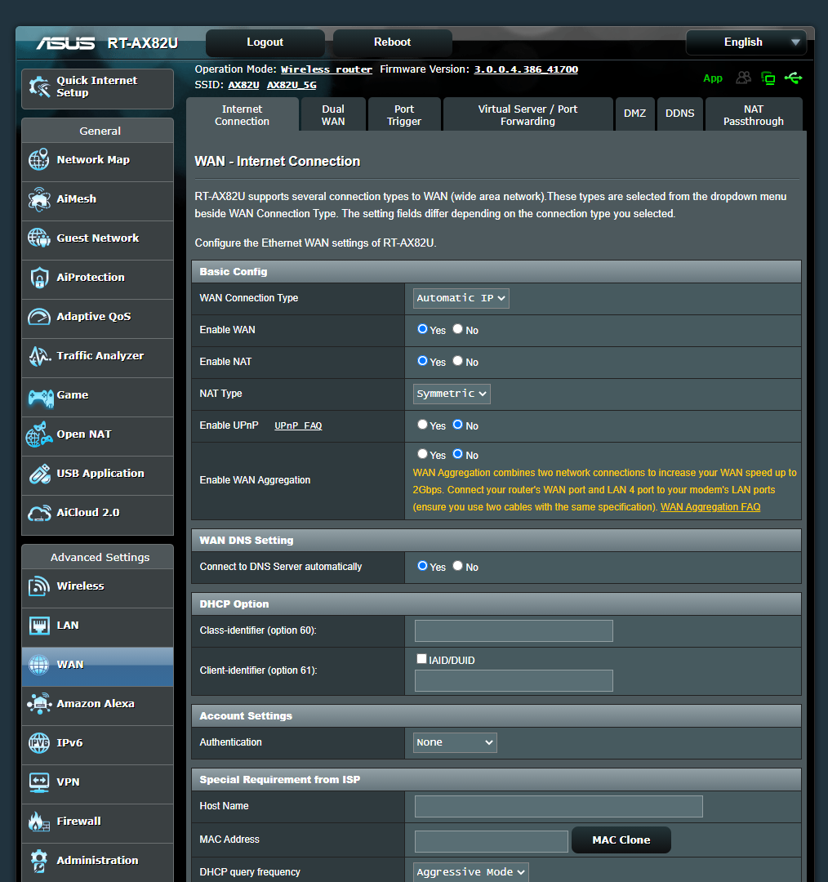This screenshot has width=828, height=882.
Task: Open Virtual Server / Port Forwarding tab
Action: (528, 115)
